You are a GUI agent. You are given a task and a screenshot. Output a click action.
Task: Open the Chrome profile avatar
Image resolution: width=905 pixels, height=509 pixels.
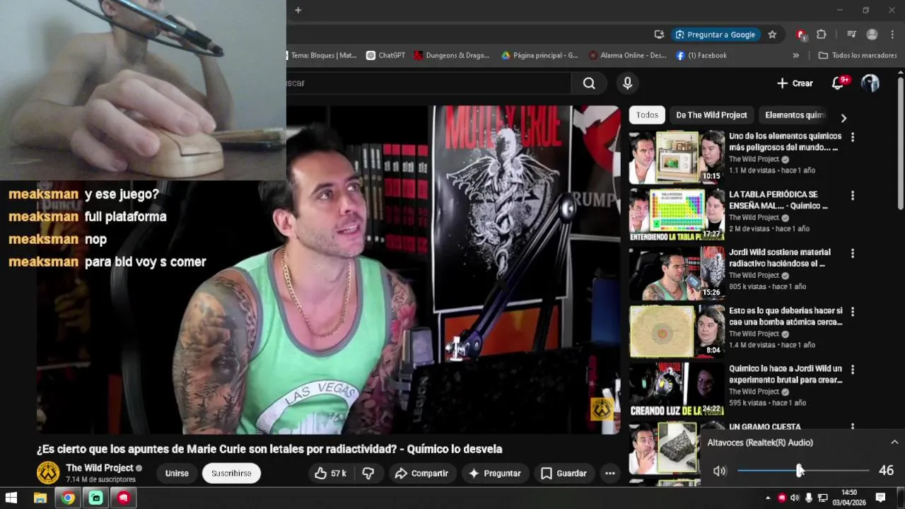pyautogui.click(x=872, y=34)
